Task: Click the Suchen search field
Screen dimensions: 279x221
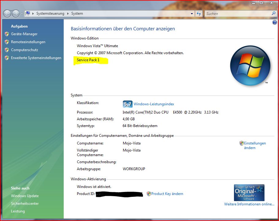Action: 238,14
